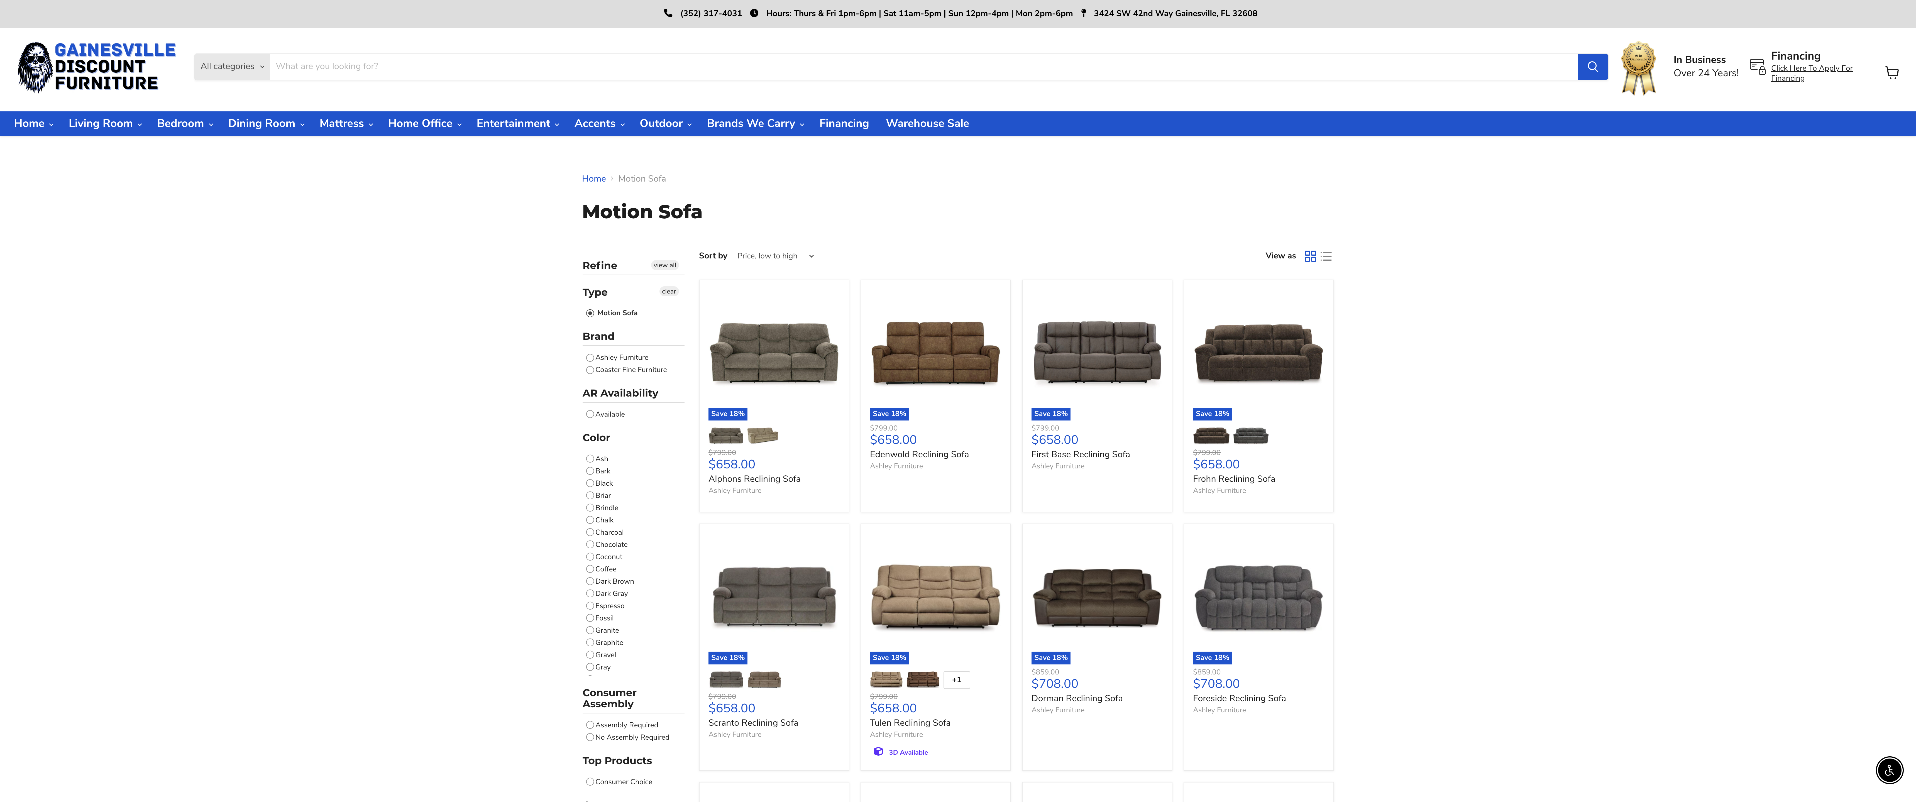Select the No Assembly Required option
The height and width of the screenshot is (802, 1916).
click(590, 737)
